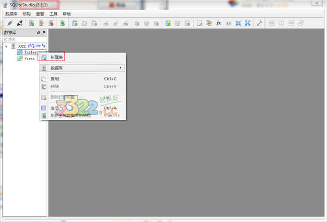
Task: Choose 新建表 from the context menu
Action: coord(83,57)
